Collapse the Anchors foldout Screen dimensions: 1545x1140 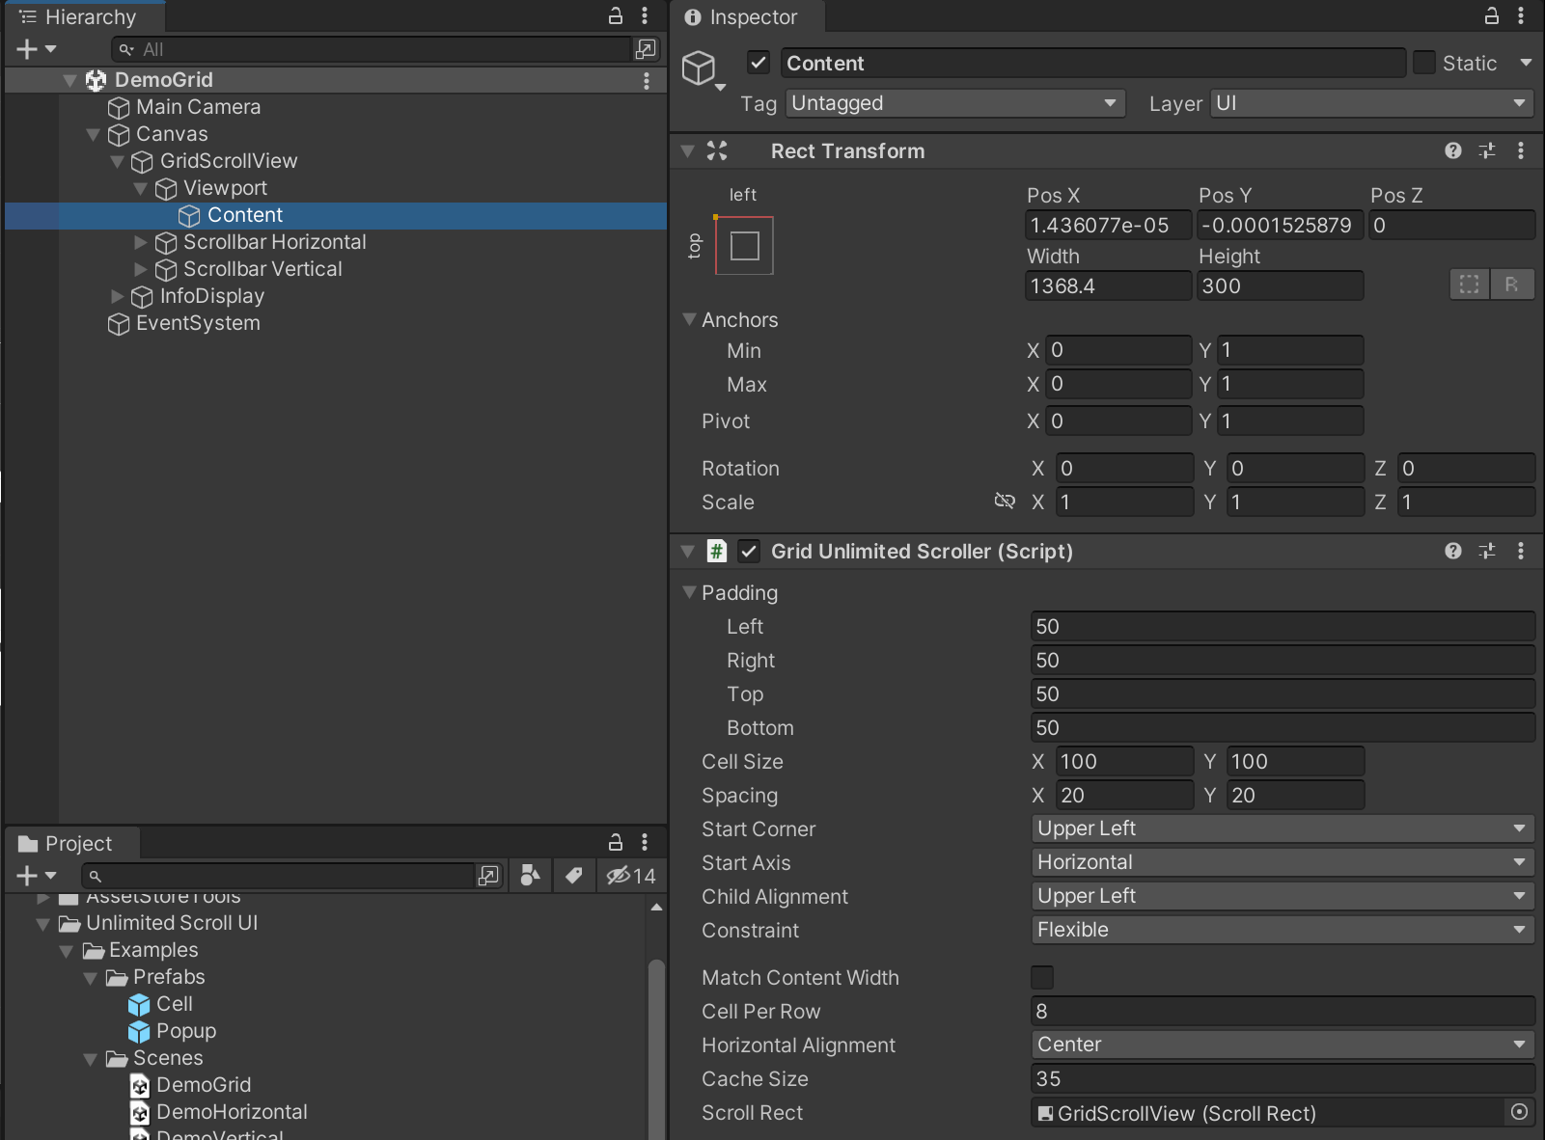689,319
